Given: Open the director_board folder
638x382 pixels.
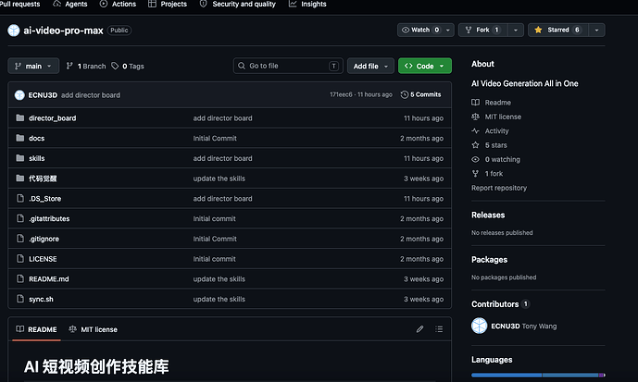Looking at the screenshot, I should pos(52,118).
